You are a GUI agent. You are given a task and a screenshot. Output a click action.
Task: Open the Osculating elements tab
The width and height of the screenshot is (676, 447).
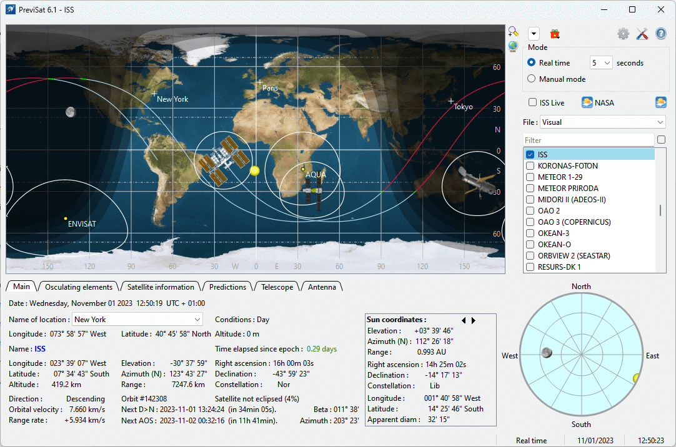coord(79,287)
